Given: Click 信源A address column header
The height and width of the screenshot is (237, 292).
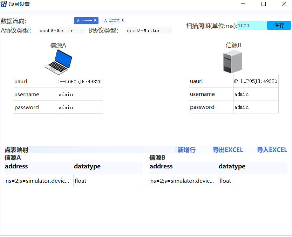Looking at the screenshot, I should [39, 168].
